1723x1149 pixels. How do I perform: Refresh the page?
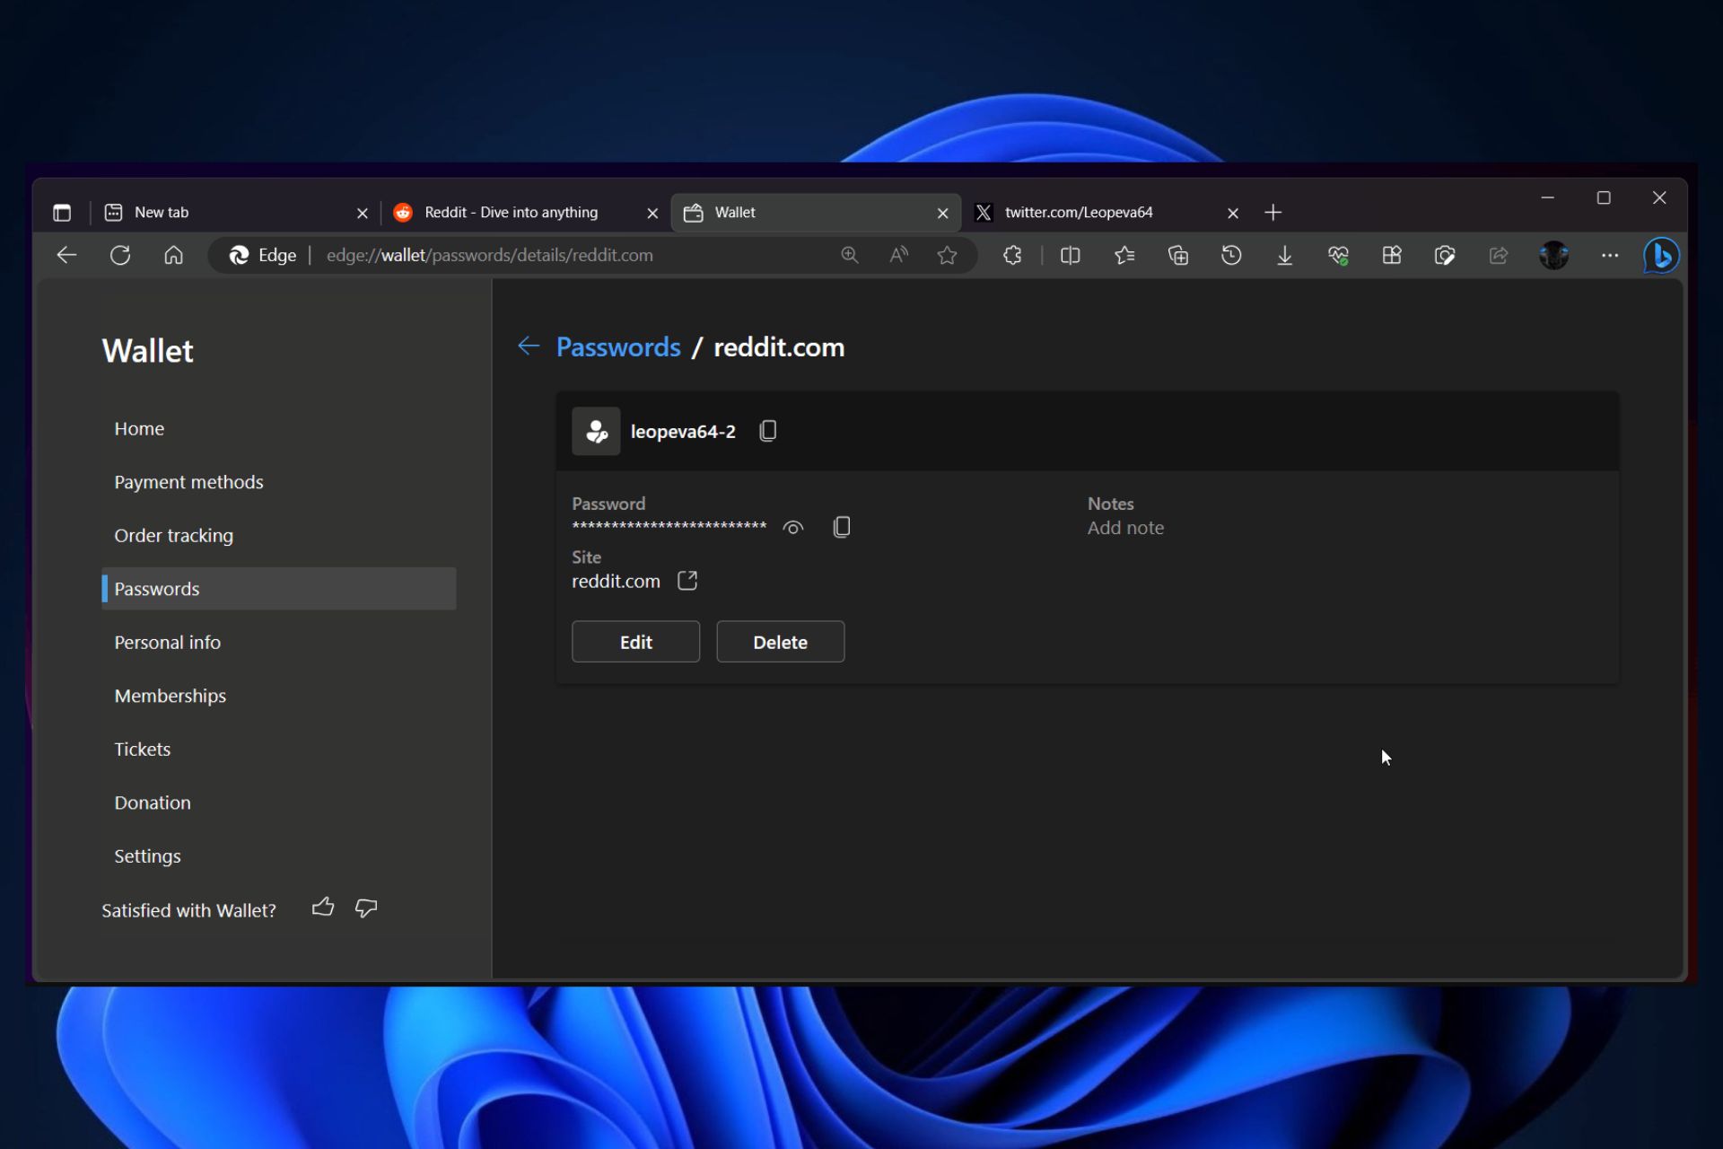(120, 255)
